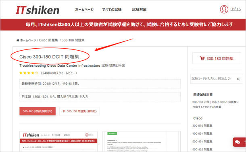
Task: Click the ログイン link
Action: tap(236, 9)
